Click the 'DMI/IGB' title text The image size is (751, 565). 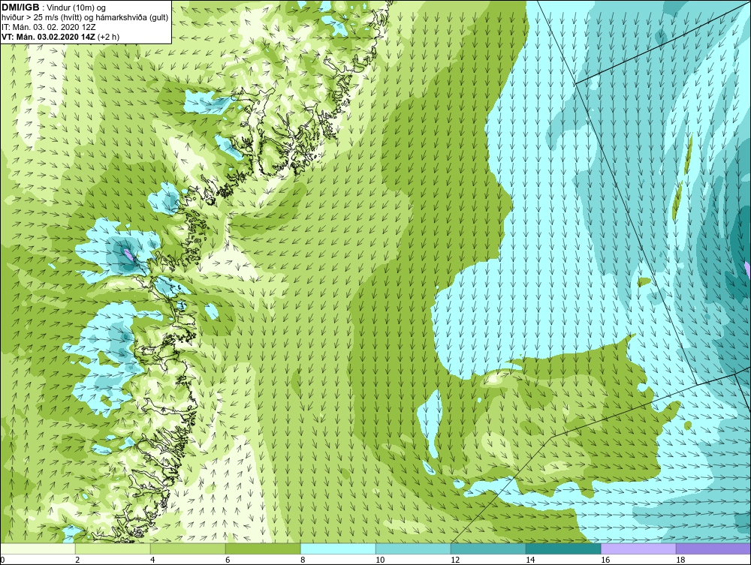[20, 8]
